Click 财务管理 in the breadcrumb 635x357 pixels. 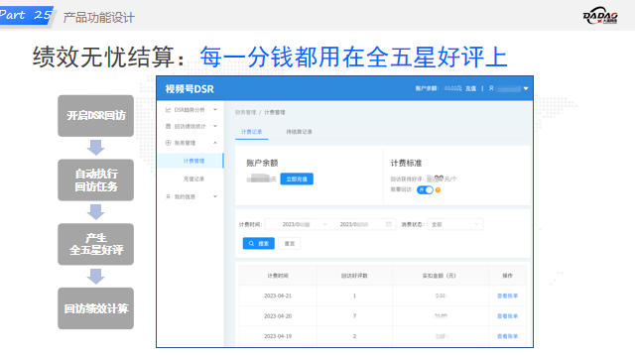pyautogui.click(x=245, y=112)
